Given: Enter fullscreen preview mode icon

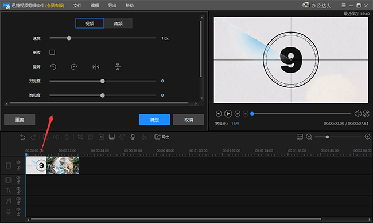Looking at the screenshot, I should (x=366, y=114).
